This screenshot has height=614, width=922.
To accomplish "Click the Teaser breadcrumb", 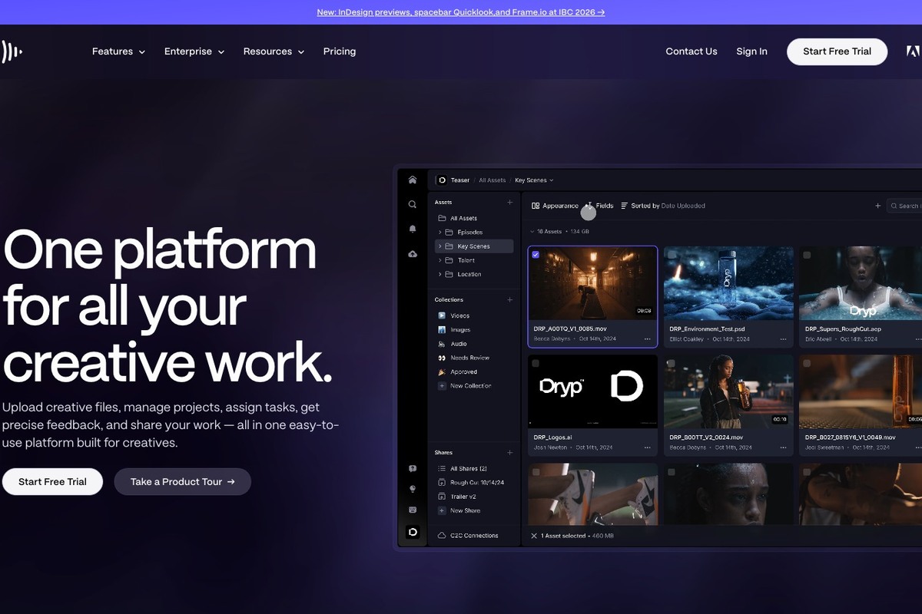I will point(459,180).
